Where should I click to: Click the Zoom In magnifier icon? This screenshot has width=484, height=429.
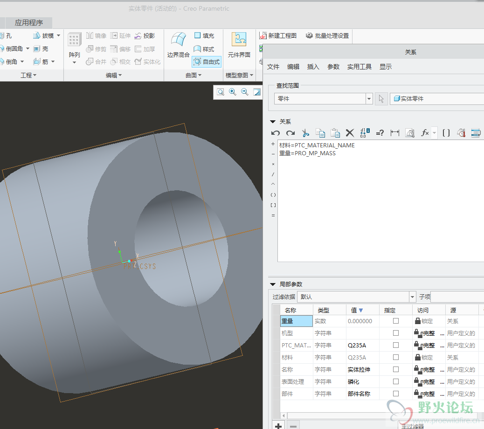point(232,92)
